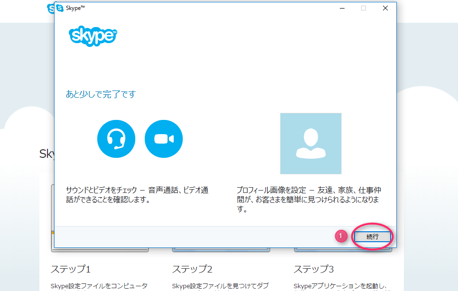Minimize the Skype setup window
Viewport: 458px width, 291px height.
342,8
